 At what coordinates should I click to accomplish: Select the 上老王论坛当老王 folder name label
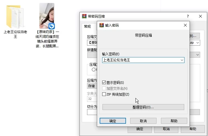tap(15, 34)
